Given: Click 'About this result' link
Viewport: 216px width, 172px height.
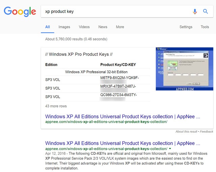Looking at the screenshot, I should pyautogui.click(x=186, y=132).
